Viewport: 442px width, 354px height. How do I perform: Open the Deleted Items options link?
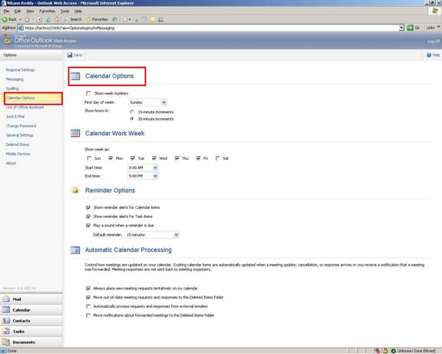tap(18, 144)
